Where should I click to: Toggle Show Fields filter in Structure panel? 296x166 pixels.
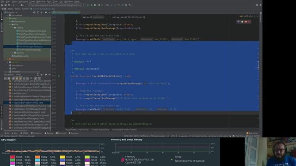pyautogui.click(x=17, y=78)
